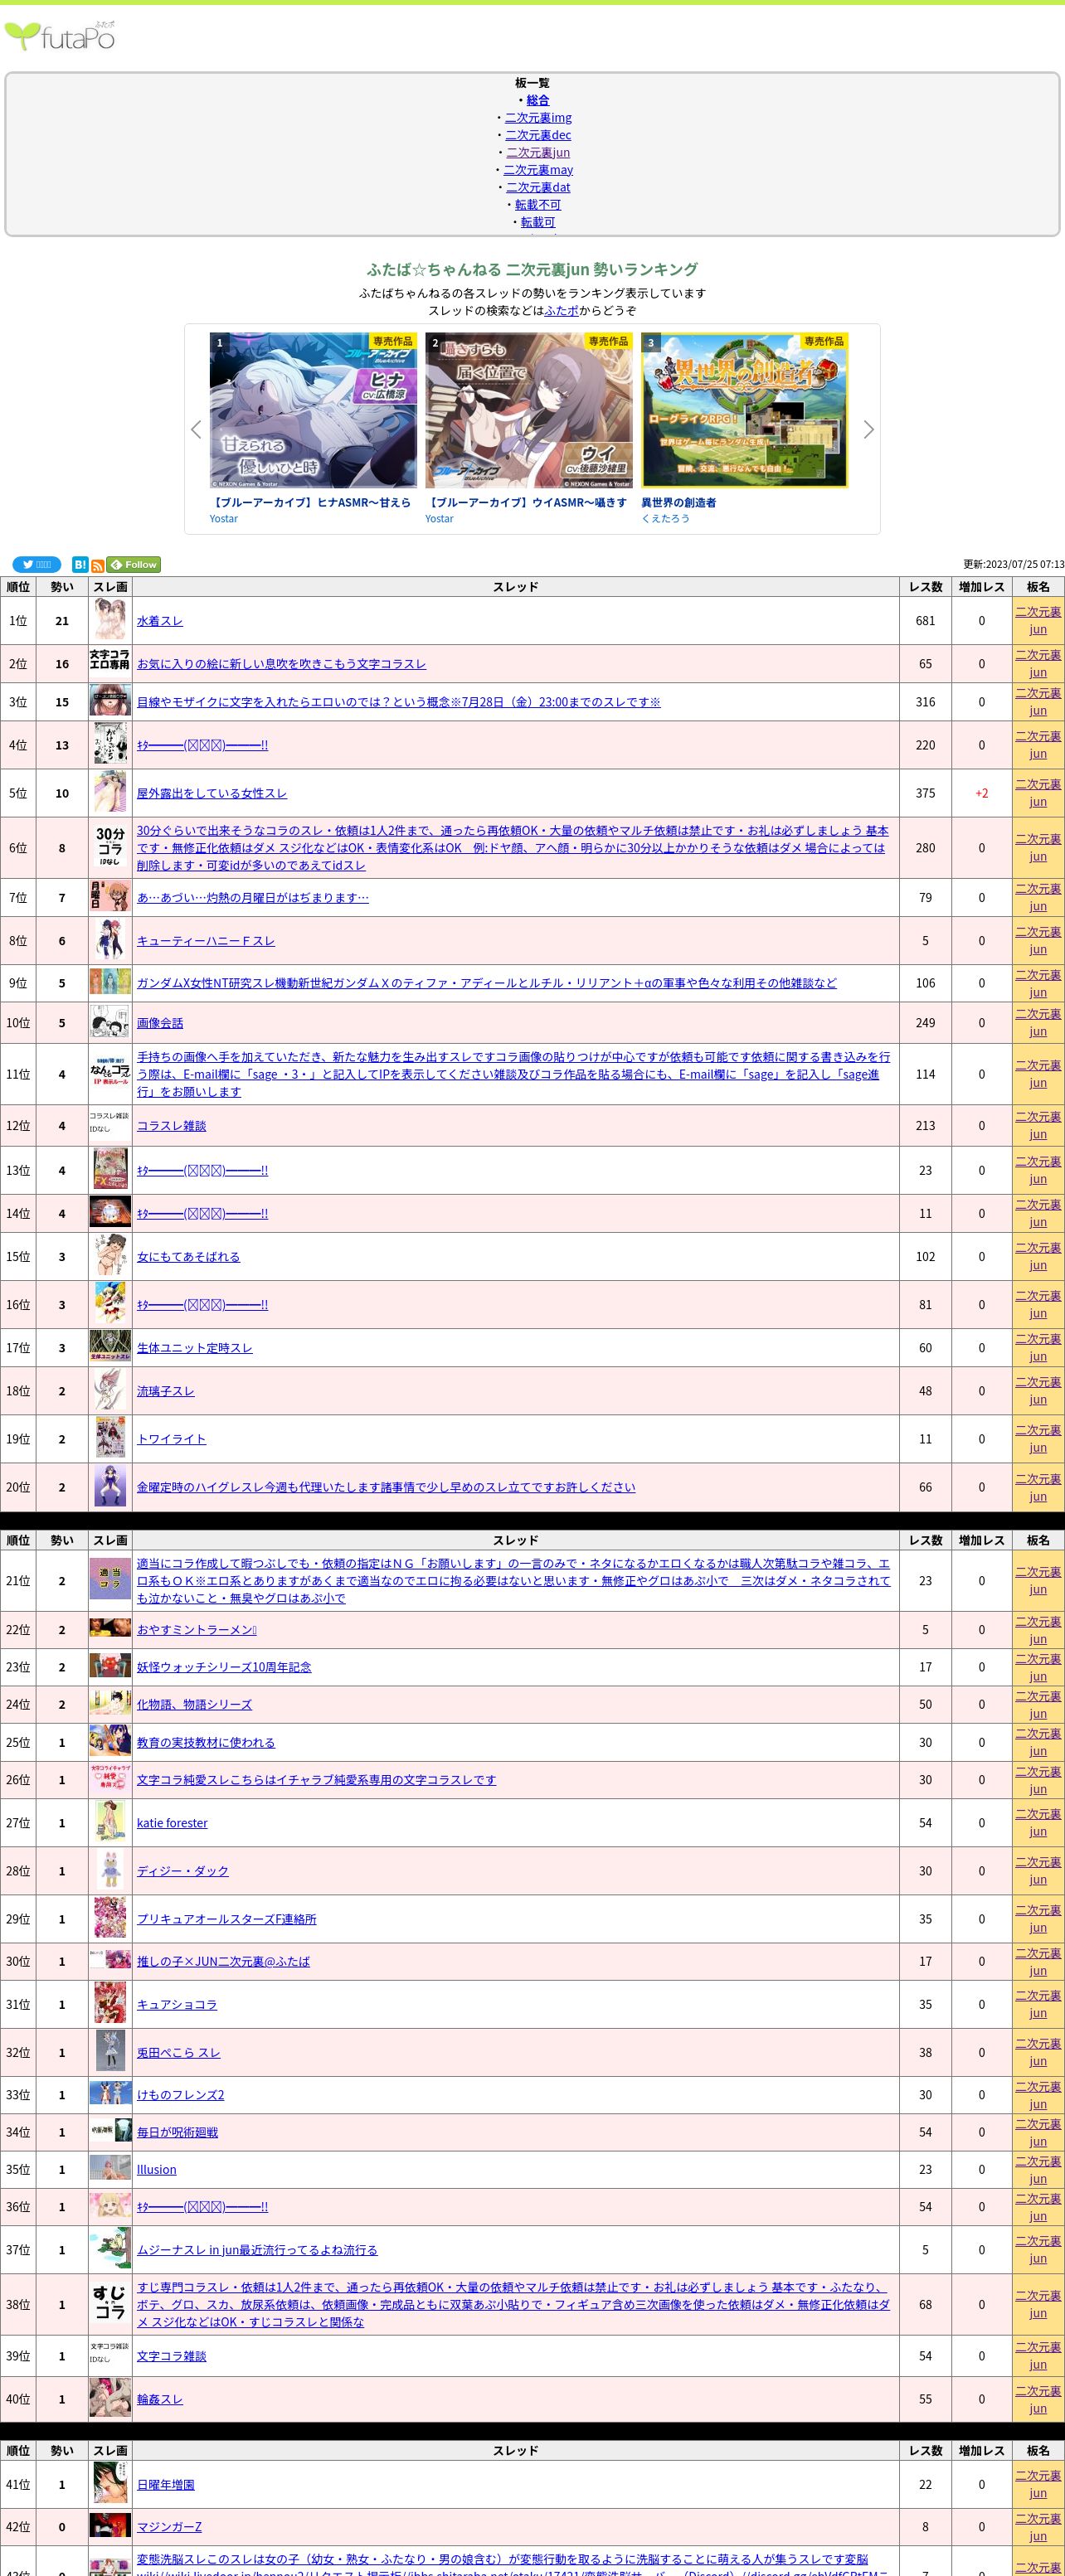Open the ウイASMR product thumbnail
Screen dimensions: 1065x2576
click(529, 410)
